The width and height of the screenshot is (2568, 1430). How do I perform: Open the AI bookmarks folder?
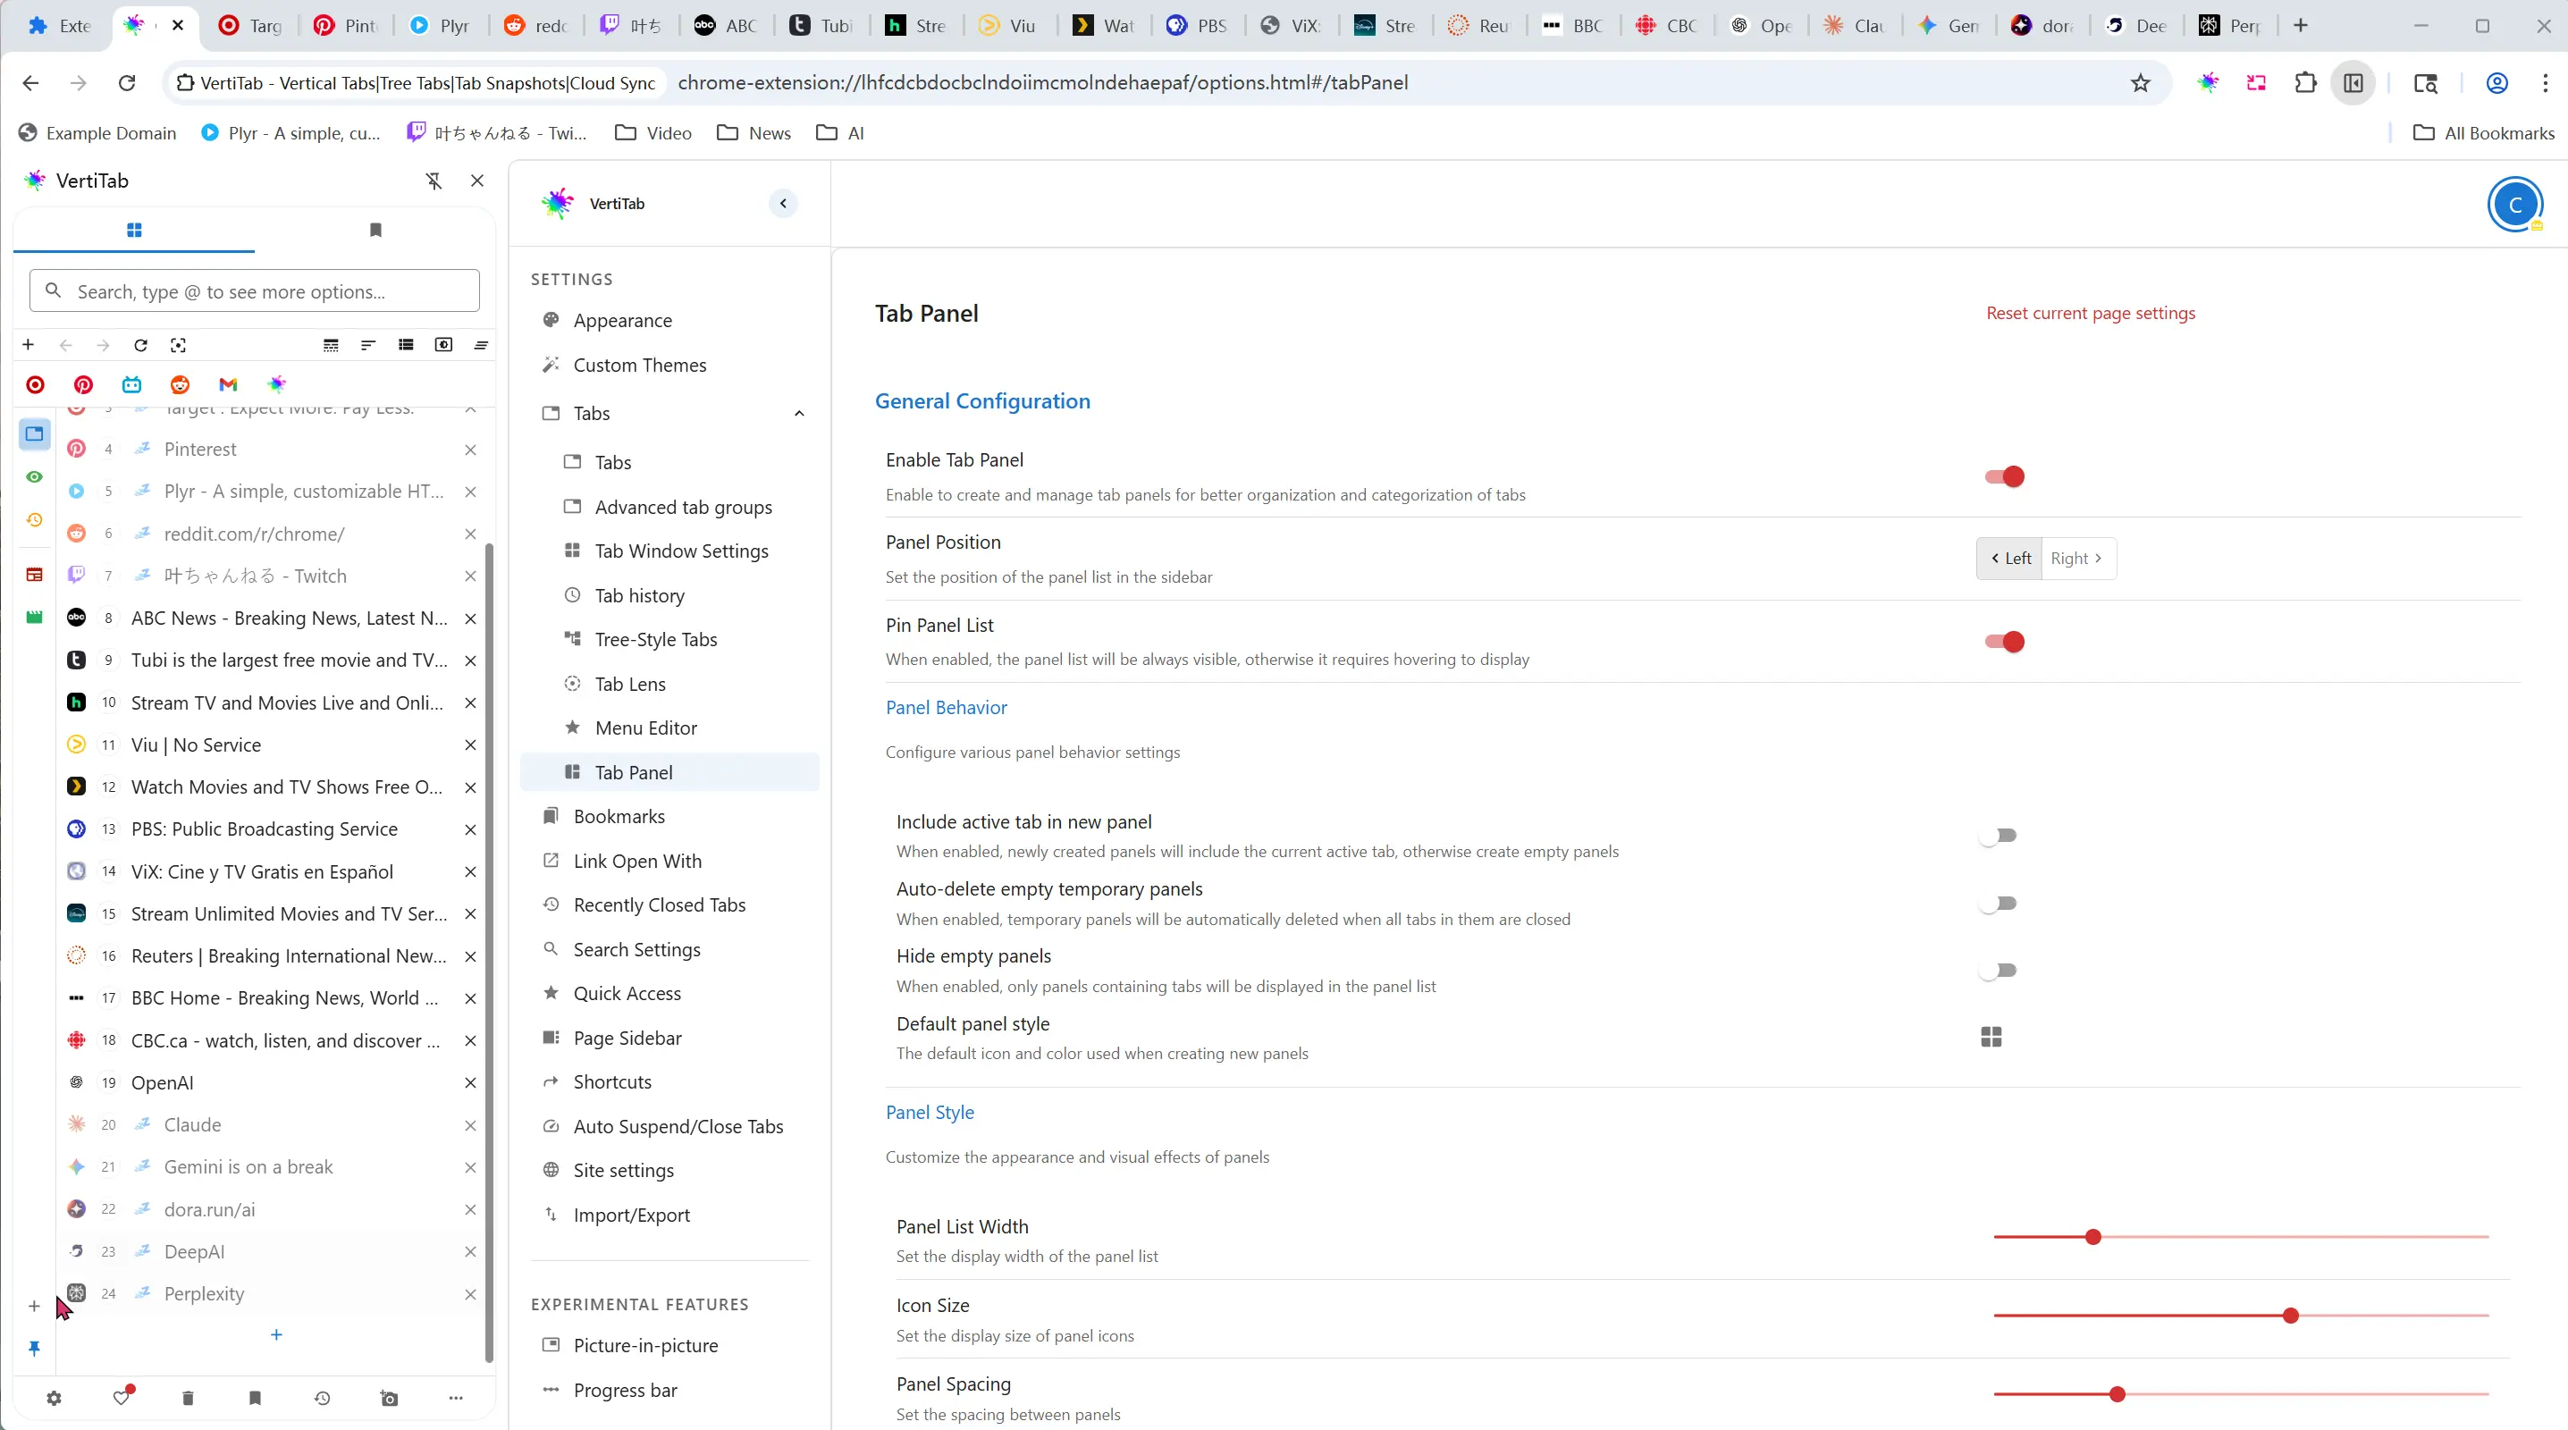(x=840, y=132)
